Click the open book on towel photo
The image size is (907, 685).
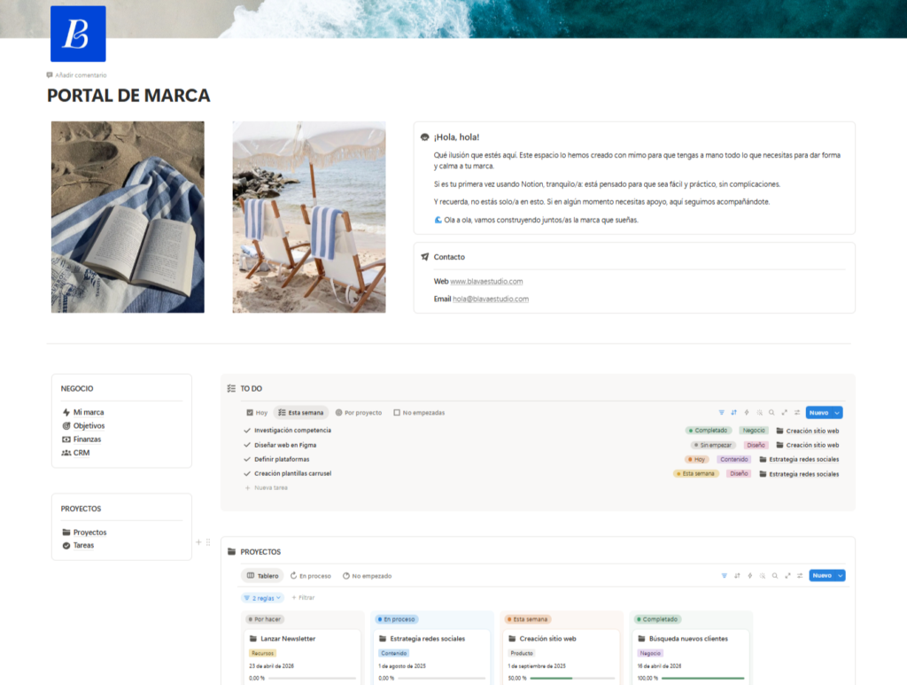pyautogui.click(x=128, y=217)
